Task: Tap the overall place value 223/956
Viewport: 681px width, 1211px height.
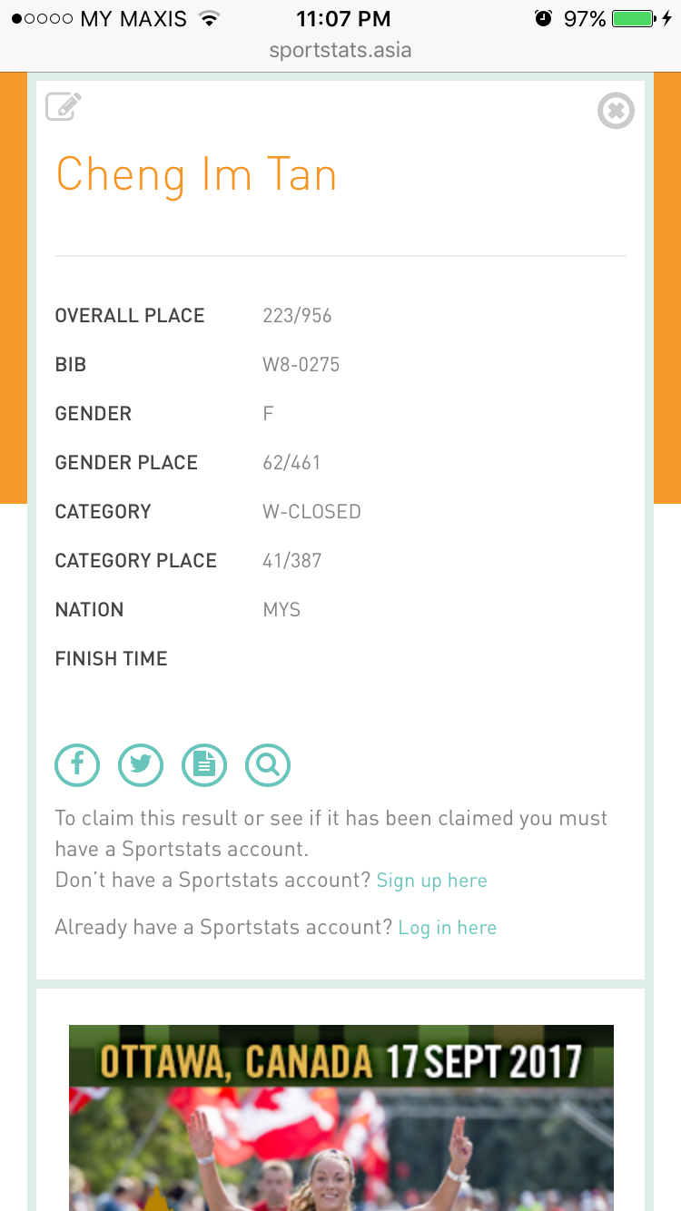Action: [x=297, y=316]
